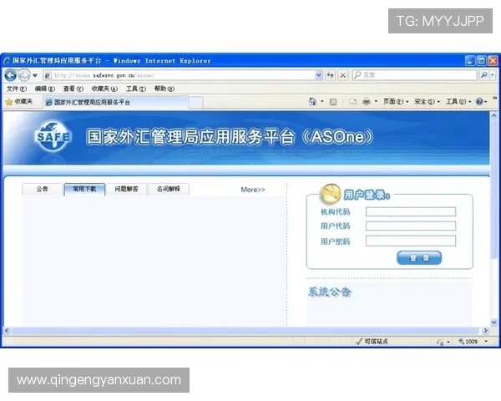The height and width of the screenshot is (401, 501).
Task: Switch to the 名词解释 tab
Action: pyautogui.click(x=169, y=189)
